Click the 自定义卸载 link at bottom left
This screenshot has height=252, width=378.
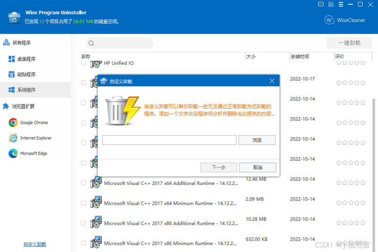pos(34,244)
